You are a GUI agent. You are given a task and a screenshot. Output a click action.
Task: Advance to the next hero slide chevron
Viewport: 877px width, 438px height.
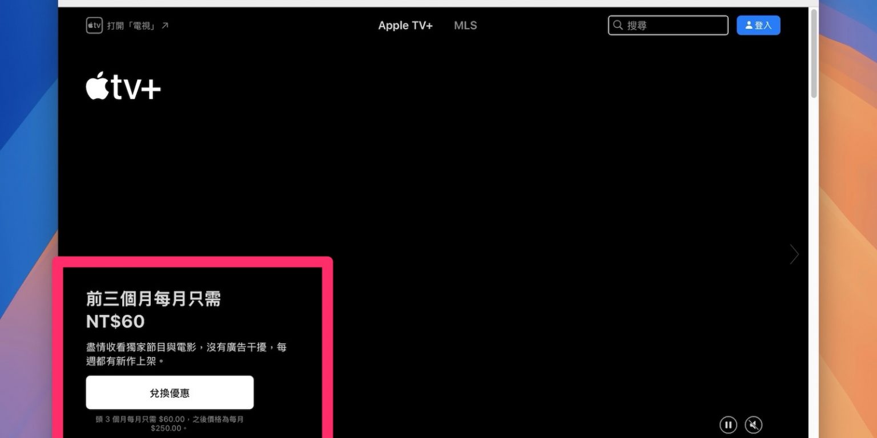(x=794, y=254)
